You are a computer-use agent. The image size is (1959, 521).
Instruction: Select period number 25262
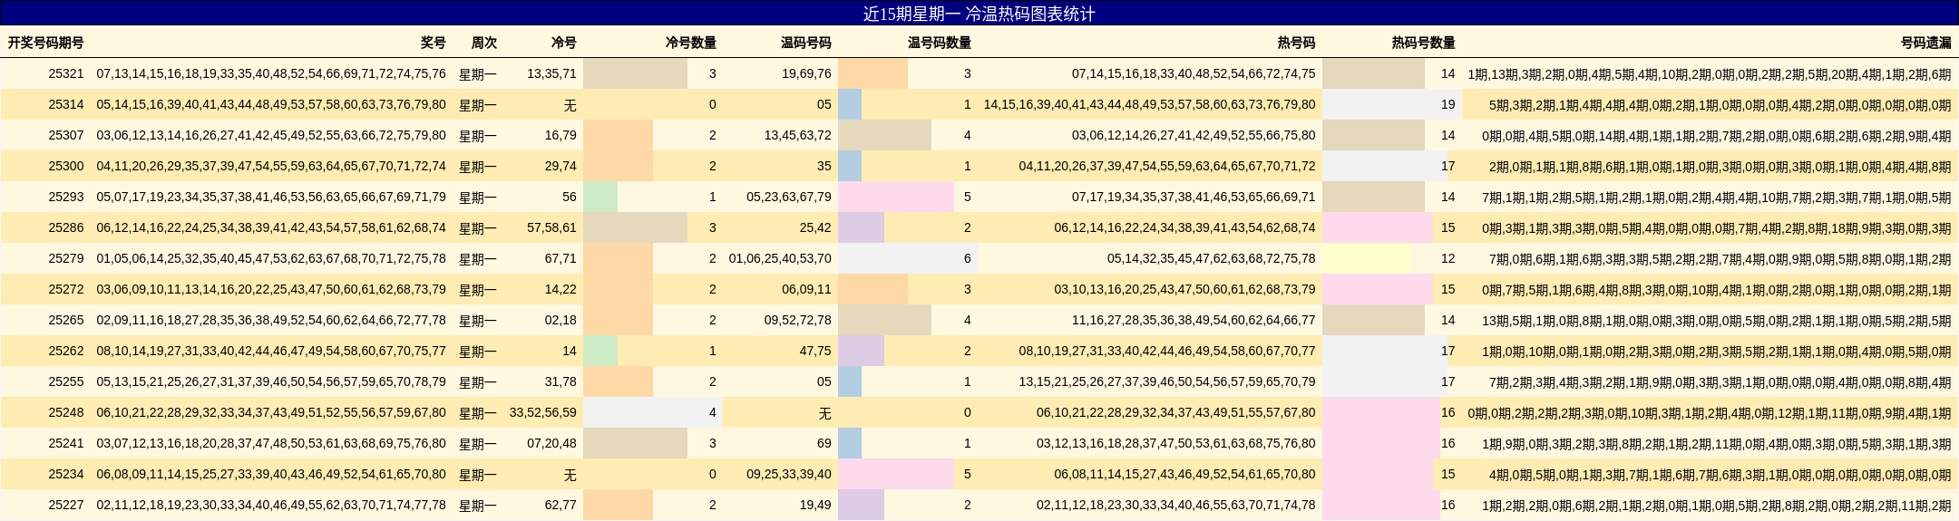[66, 351]
